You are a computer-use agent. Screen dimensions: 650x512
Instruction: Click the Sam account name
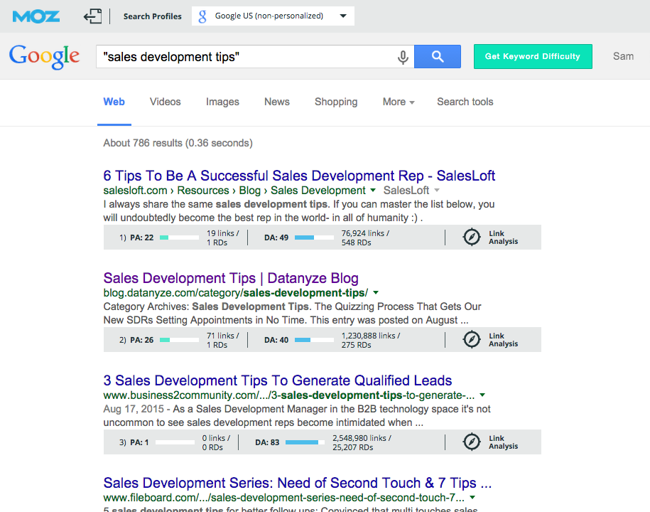click(623, 56)
